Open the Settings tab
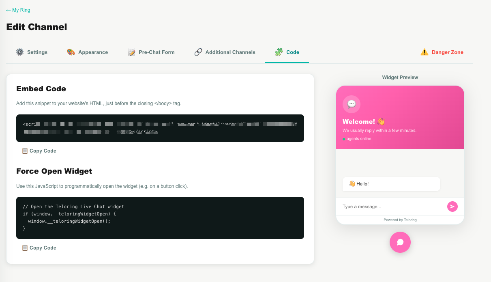The width and height of the screenshot is (491, 282). 32,52
